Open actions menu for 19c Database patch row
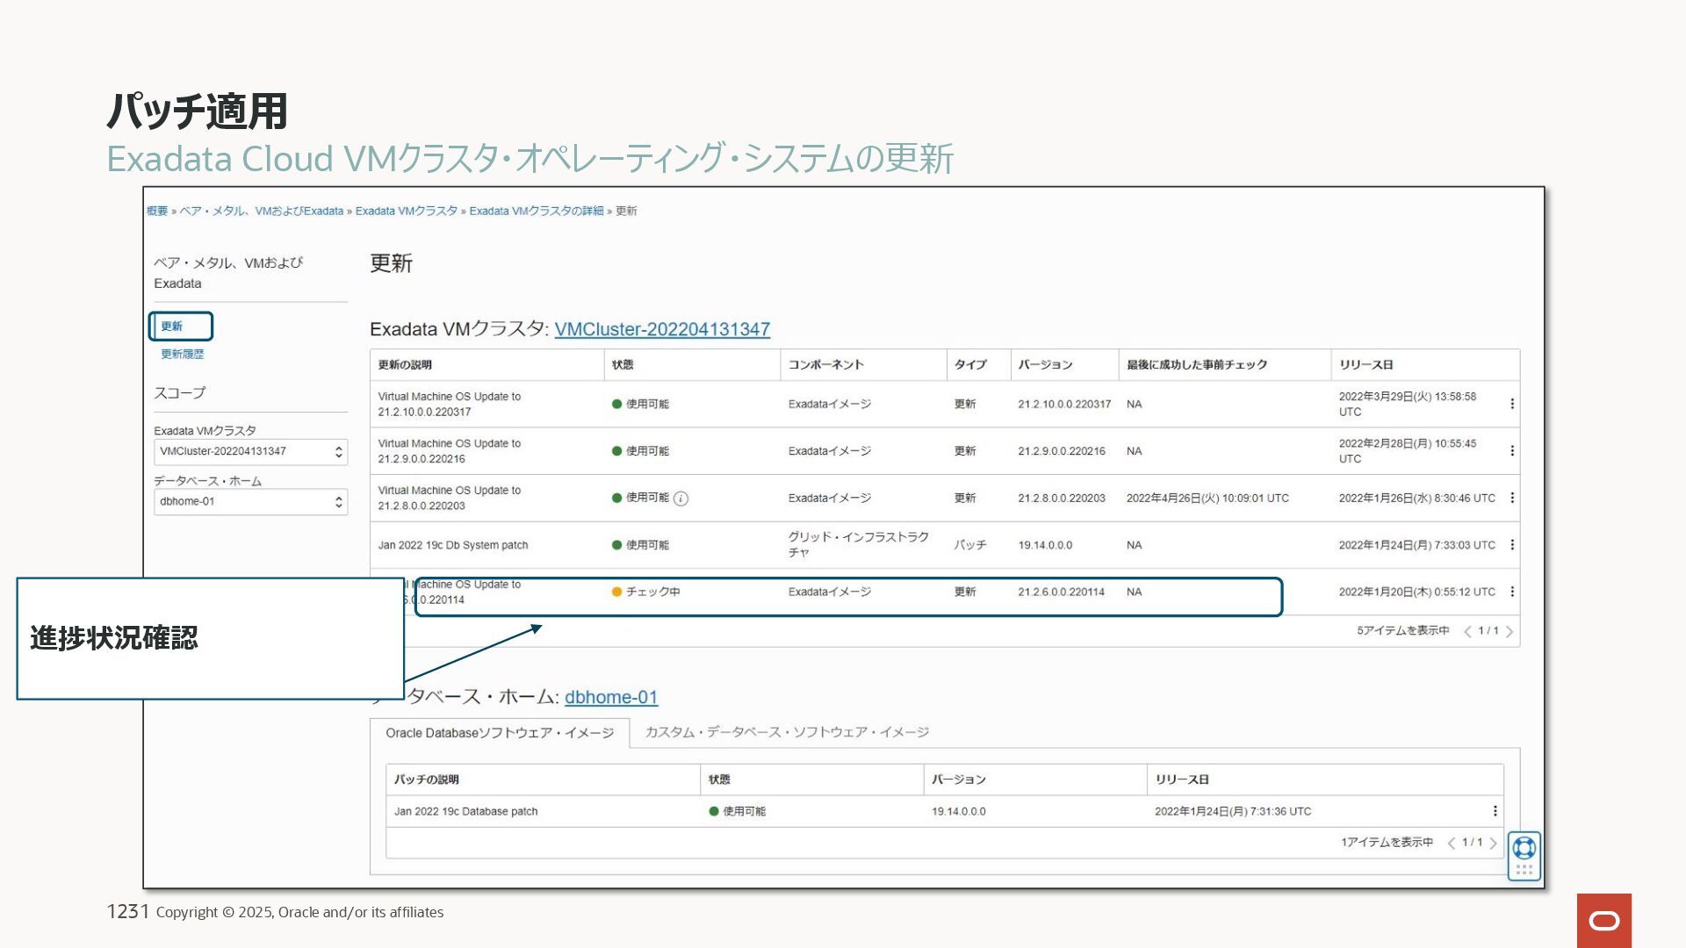Image resolution: width=1686 pixels, height=948 pixels. [x=1495, y=811]
